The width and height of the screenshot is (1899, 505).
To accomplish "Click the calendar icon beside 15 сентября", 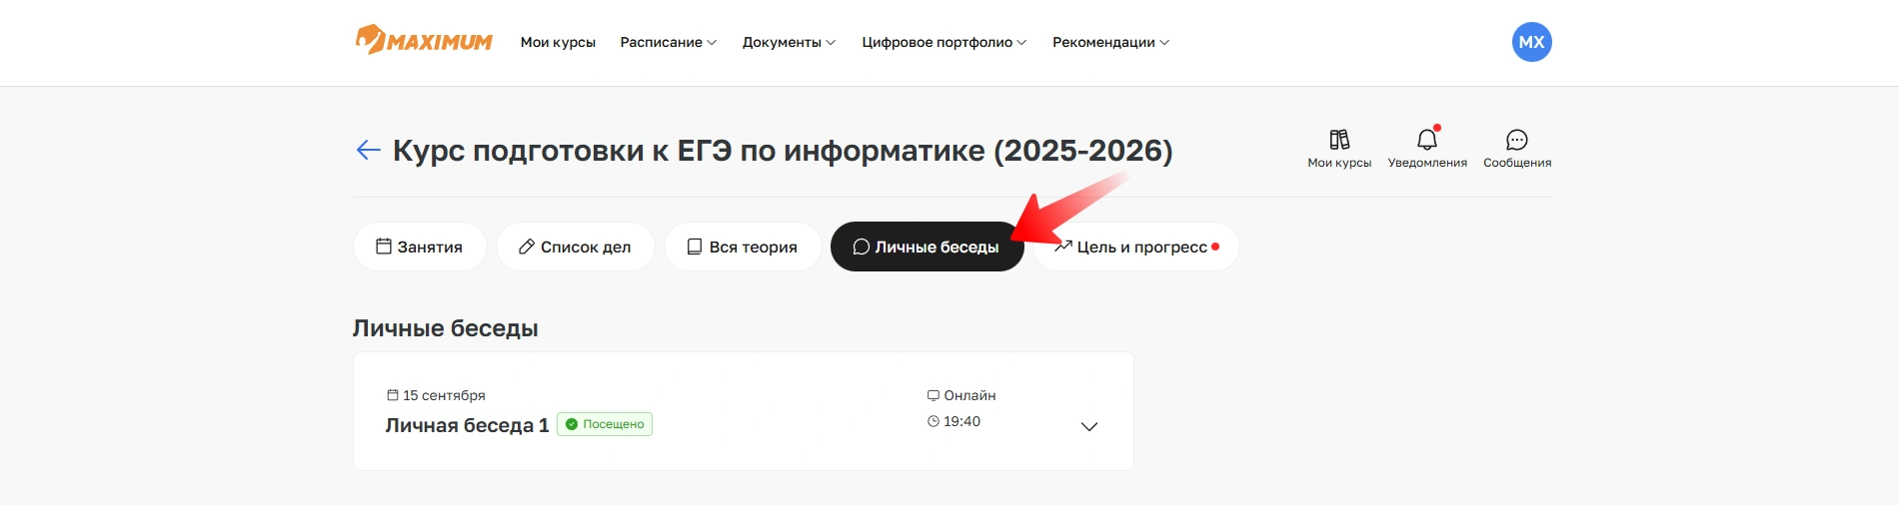I will [393, 395].
